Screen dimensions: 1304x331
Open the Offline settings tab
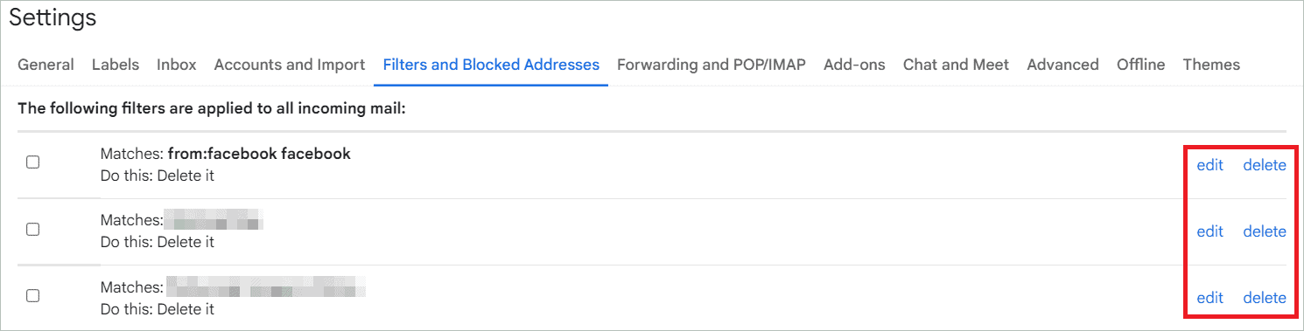(x=1141, y=65)
